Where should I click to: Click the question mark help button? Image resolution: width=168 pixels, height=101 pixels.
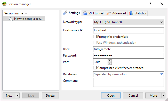pos(150,4)
